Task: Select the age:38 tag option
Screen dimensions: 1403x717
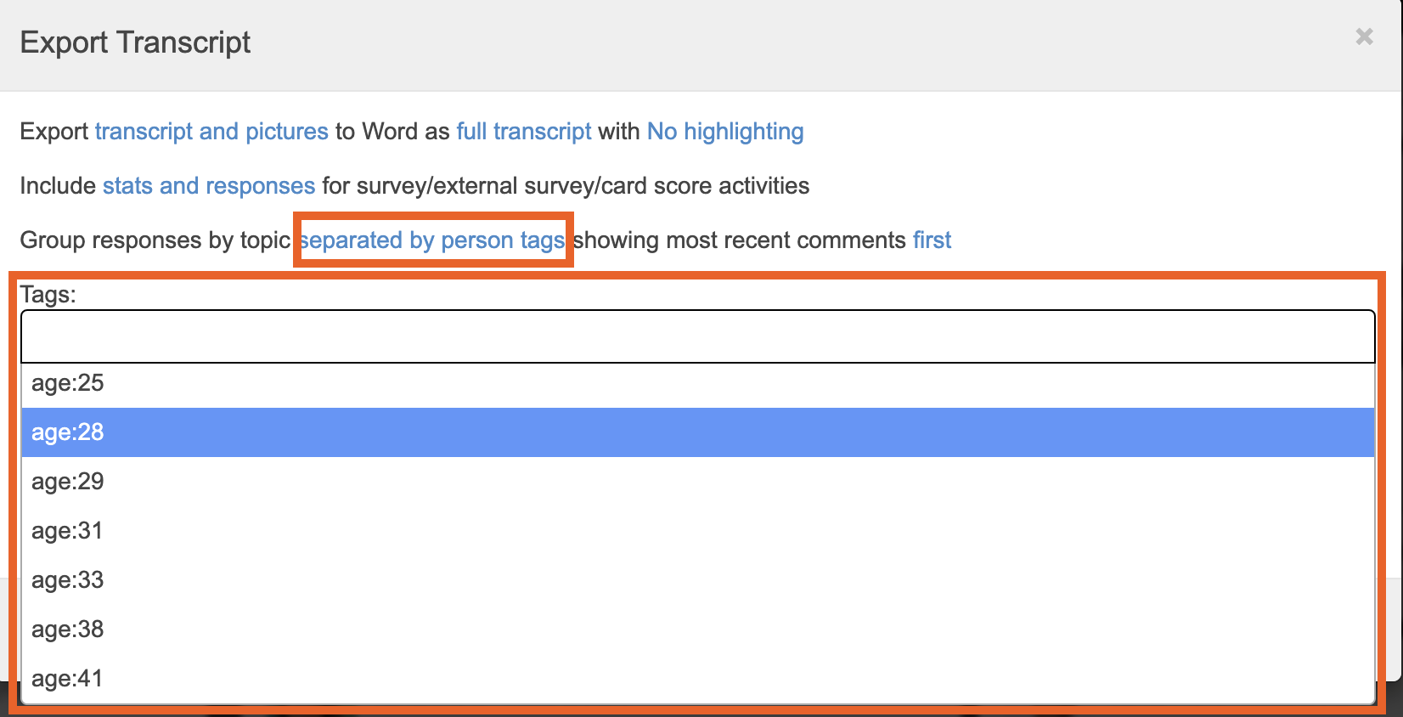Action: 68,629
